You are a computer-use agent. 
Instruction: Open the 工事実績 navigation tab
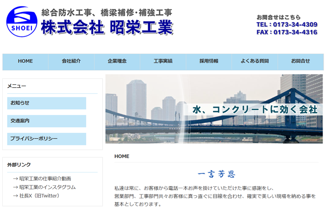tap(163, 61)
